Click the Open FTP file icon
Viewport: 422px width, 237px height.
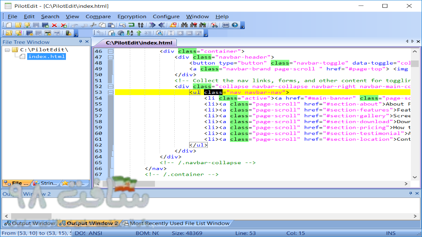pos(27,25)
